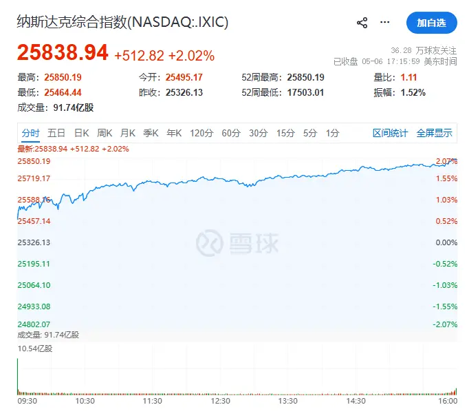Click 全屏显示 to go fullscreen
469x416 pixels.
click(435, 133)
